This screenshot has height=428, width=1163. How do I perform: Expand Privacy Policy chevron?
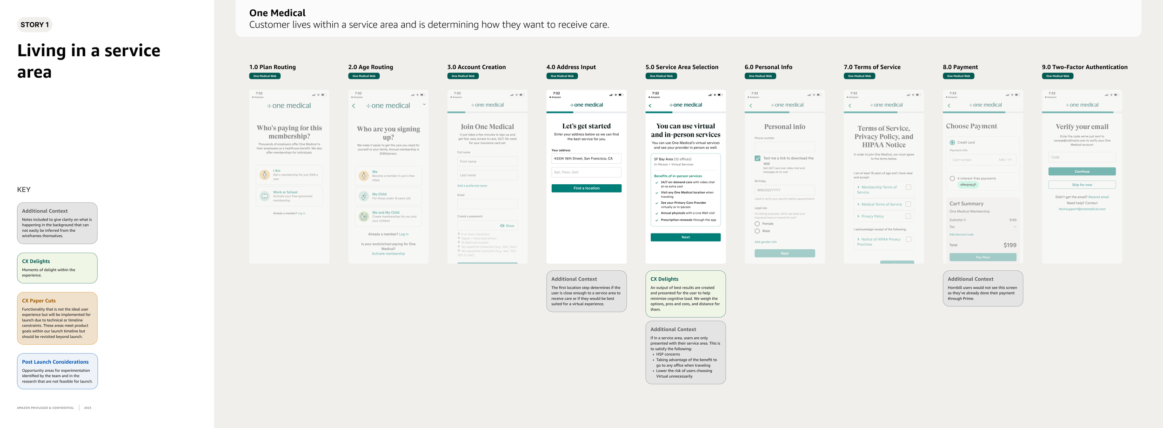(x=858, y=216)
